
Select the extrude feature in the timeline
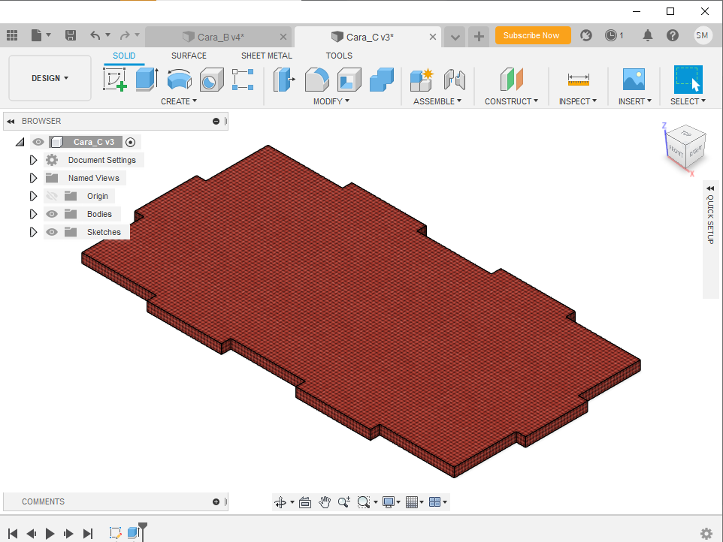(x=133, y=533)
